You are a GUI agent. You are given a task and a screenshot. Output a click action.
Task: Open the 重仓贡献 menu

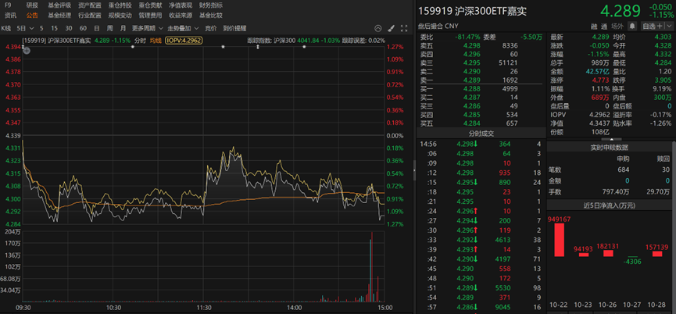tap(151, 5)
